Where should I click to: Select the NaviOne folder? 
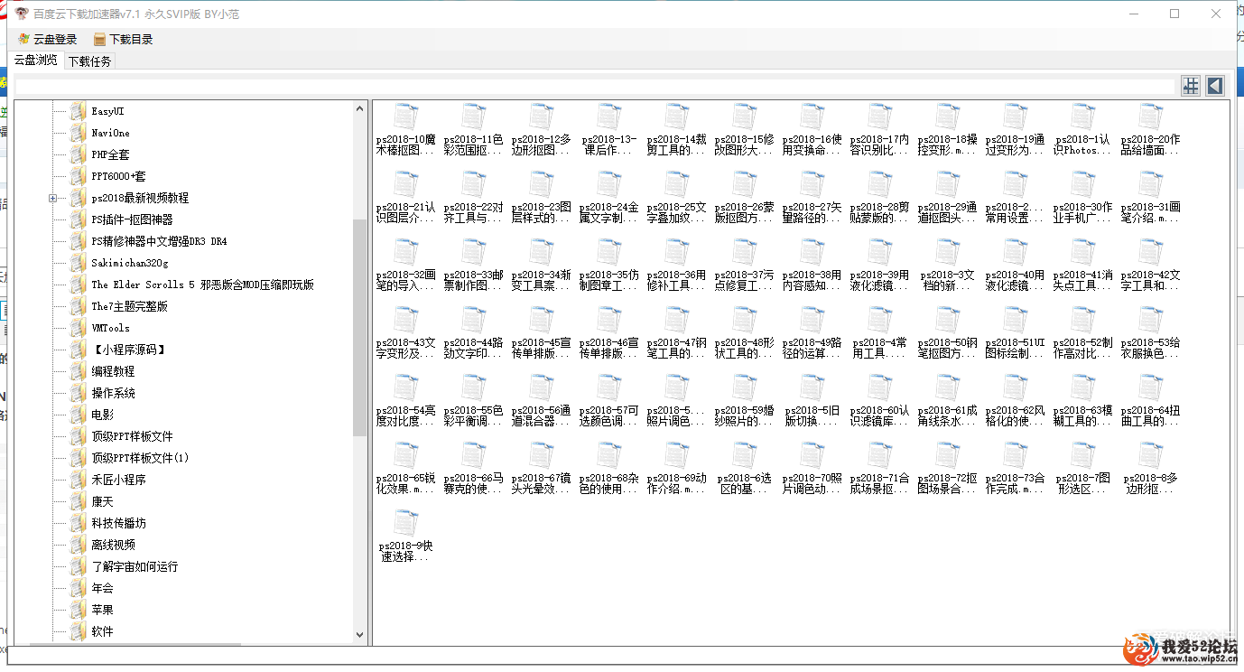pyautogui.click(x=110, y=133)
